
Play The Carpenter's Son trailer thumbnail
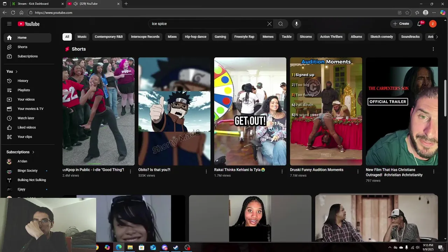(402, 111)
